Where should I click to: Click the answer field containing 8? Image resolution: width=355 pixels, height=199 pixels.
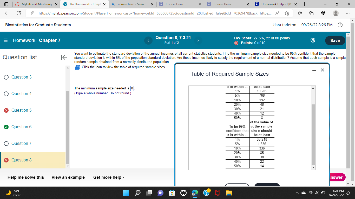pos(132,88)
